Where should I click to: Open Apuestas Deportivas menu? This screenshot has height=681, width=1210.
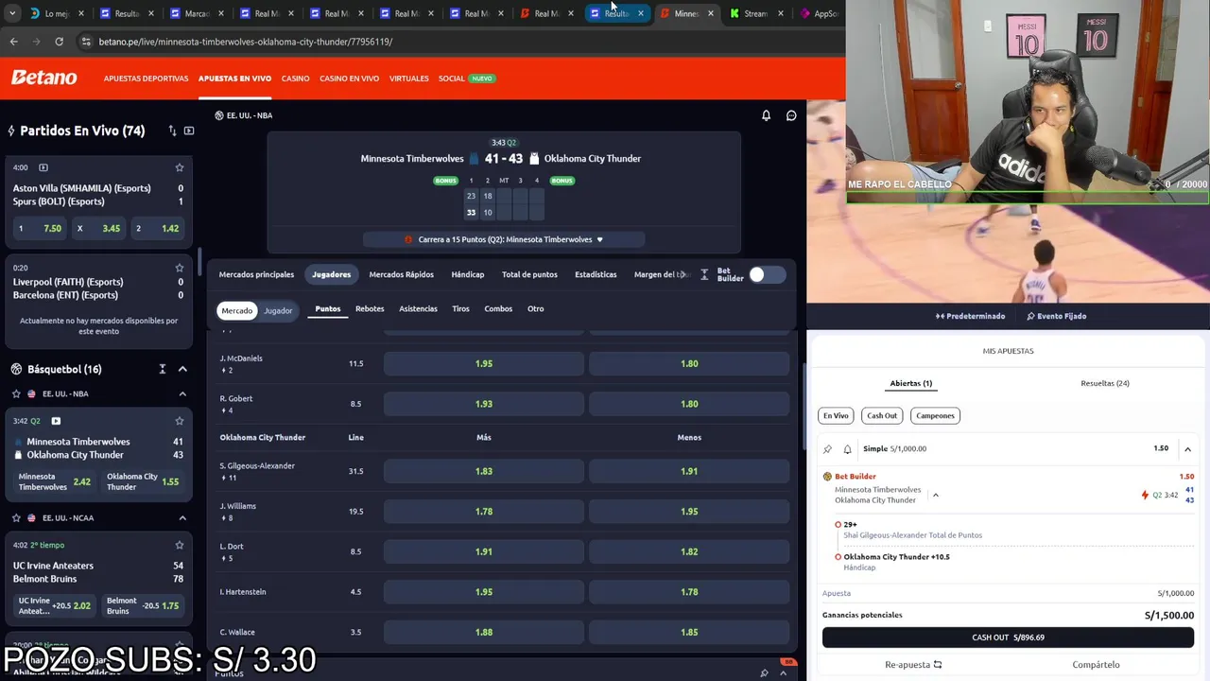(x=146, y=79)
